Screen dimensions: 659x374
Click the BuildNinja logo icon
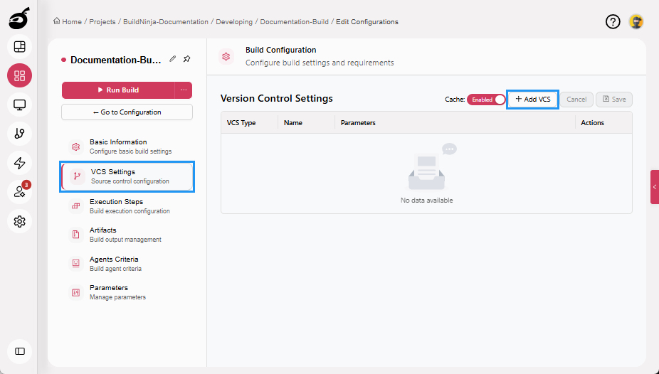[19, 18]
